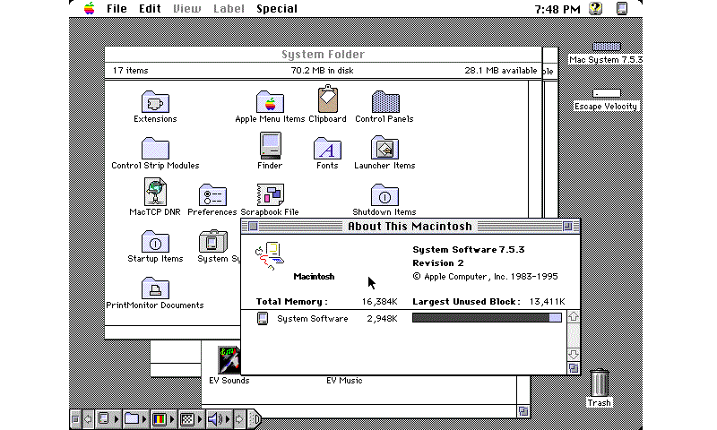The width and height of the screenshot is (717, 430).
Task: Open the Balloon Help menu icon
Action: point(595,8)
